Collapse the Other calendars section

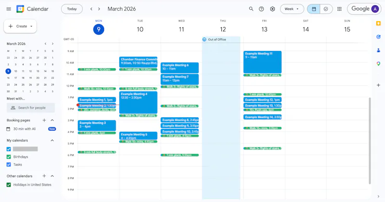click(x=52, y=176)
